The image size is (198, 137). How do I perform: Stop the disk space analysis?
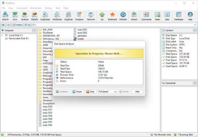(91, 92)
